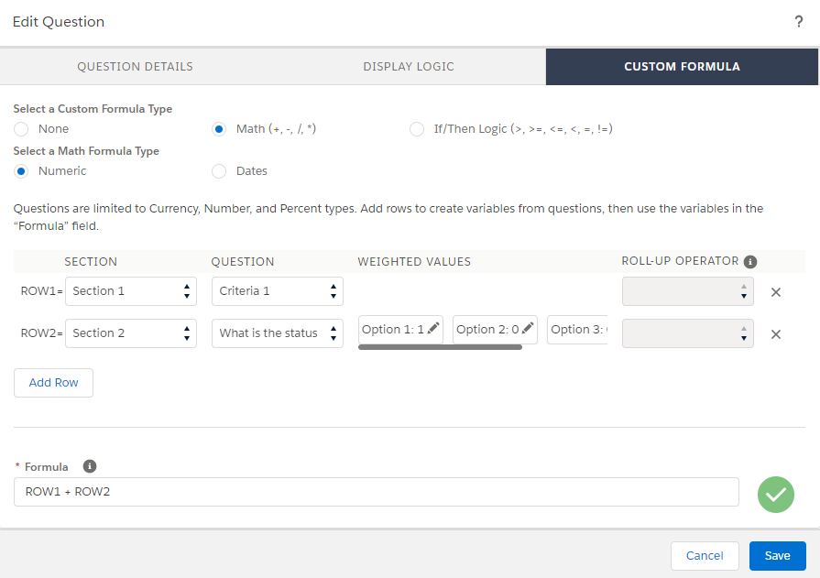
Task: Select the None formula type
Action: click(x=21, y=129)
